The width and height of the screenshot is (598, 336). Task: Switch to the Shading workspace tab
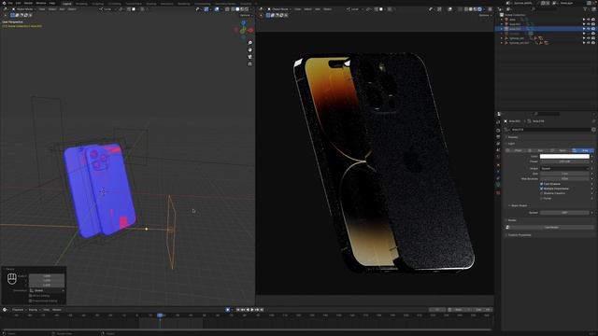pyautogui.click(x=151, y=4)
